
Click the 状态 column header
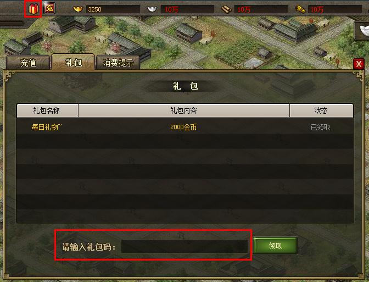pyautogui.click(x=321, y=110)
